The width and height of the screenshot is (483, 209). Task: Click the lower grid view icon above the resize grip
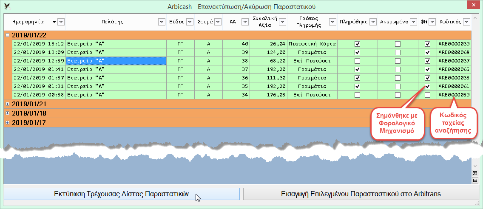click(474, 181)
